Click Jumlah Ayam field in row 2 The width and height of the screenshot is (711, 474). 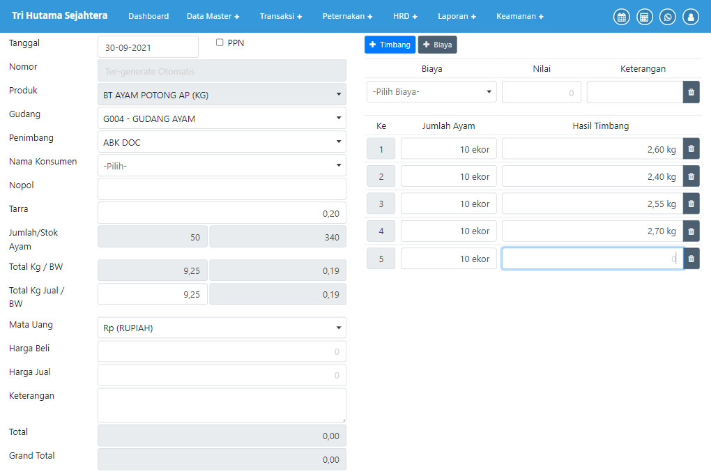pyautogui.click(x=448, y=176)
